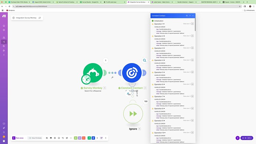Click the Ignore error handler module
This screenshot has height=144, width=256.
[x=133, y=114]
